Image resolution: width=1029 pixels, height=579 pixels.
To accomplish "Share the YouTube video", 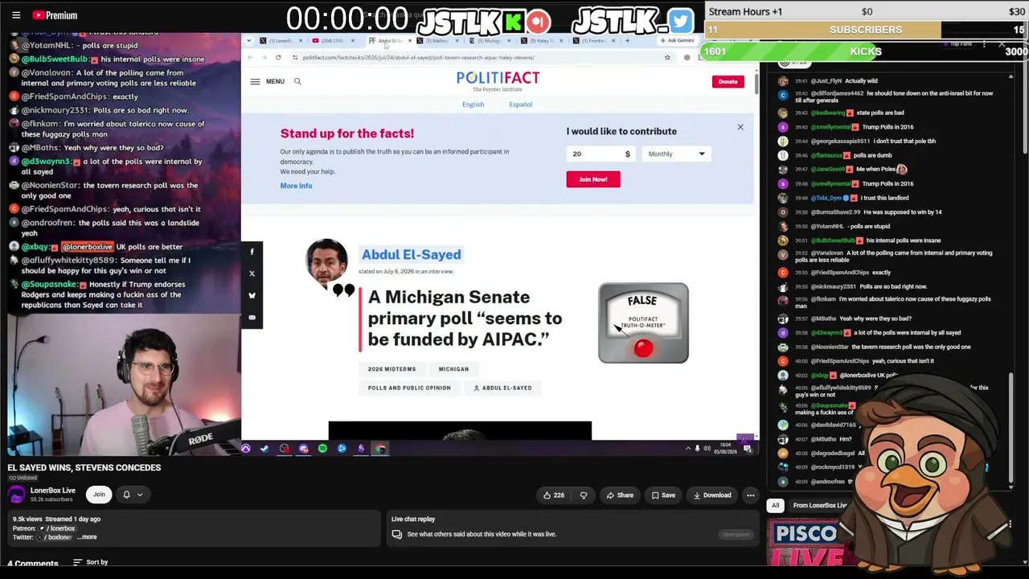I will click(620, 495).
